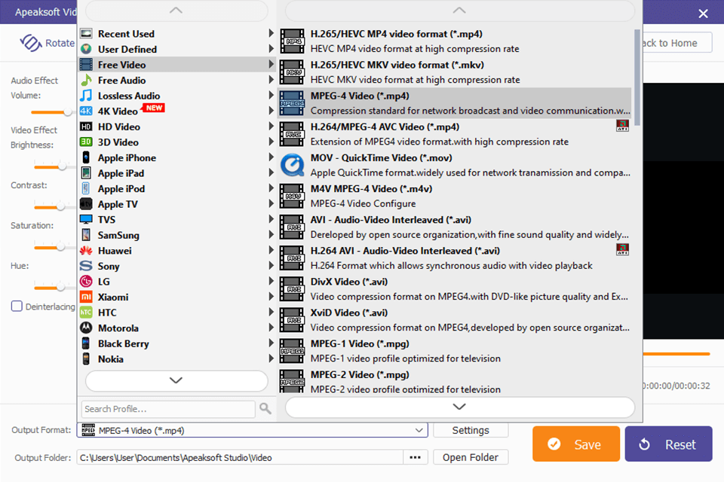The width and height of the screenshot is (724, 482).
Task: Click the Sony logo icon
Action: click(86, 266)
